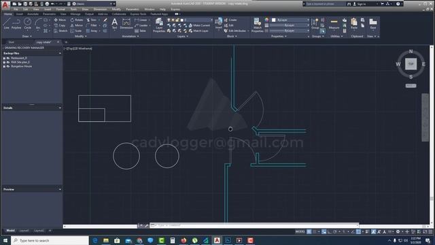Click the Fillet tool

92,25
